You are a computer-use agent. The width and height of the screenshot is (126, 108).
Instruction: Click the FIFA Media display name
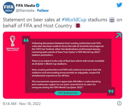coord(25,5)
